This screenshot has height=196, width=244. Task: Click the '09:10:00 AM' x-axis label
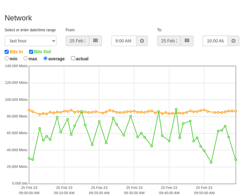tap(64, 193)
